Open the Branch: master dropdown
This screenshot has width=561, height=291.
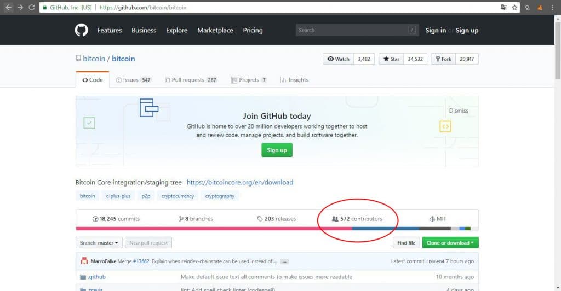tap(99, 243)
